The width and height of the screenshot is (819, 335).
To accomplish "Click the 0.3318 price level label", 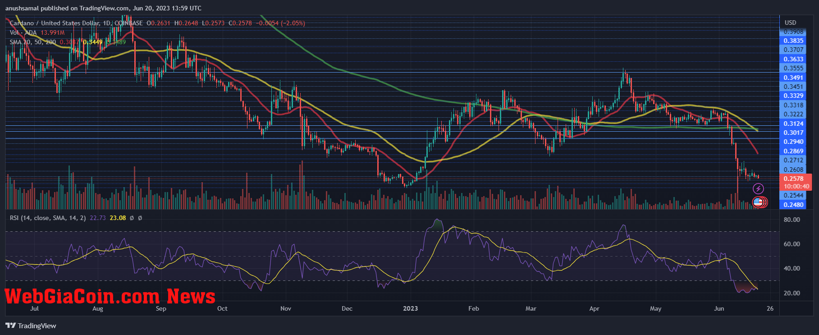I will (x=793, y=105).
